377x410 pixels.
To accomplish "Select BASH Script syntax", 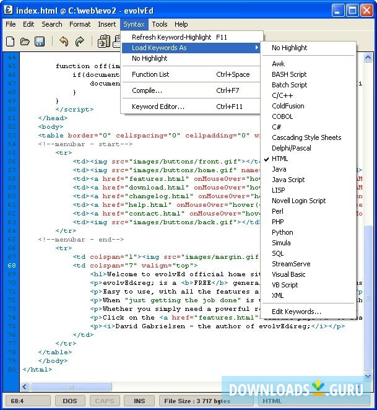I will coord(308,74).
